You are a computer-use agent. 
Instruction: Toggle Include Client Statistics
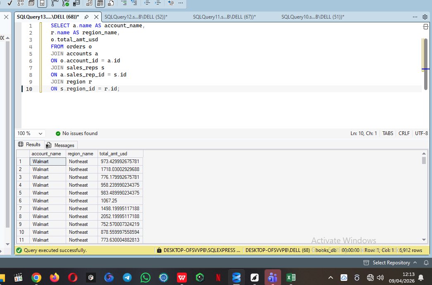76,3
